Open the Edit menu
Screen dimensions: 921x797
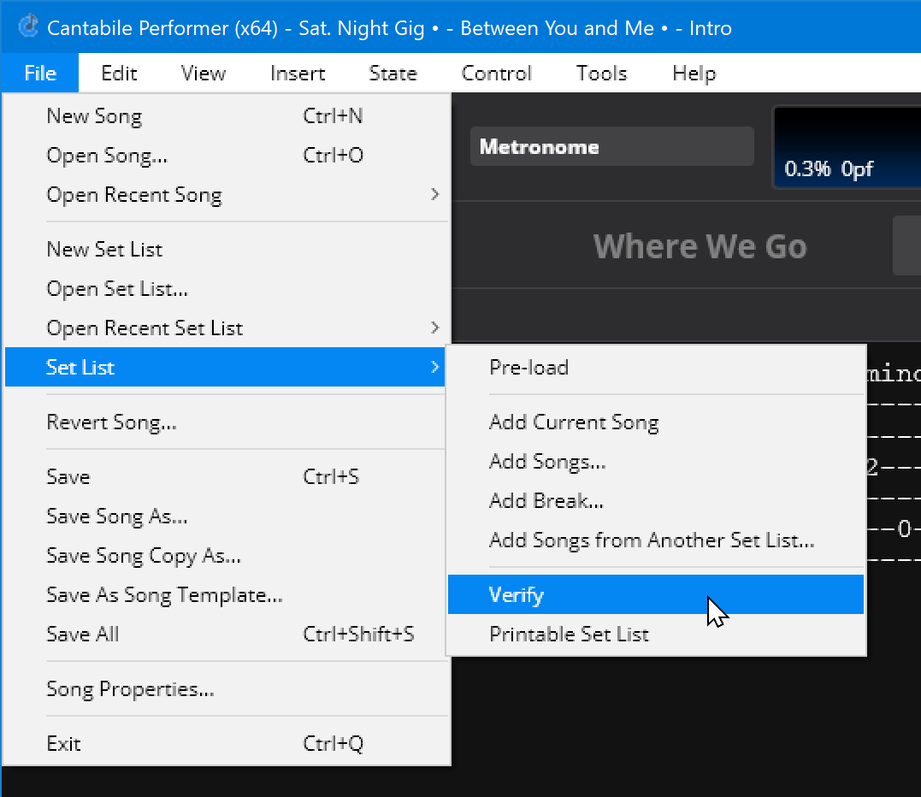pos(119,73)
